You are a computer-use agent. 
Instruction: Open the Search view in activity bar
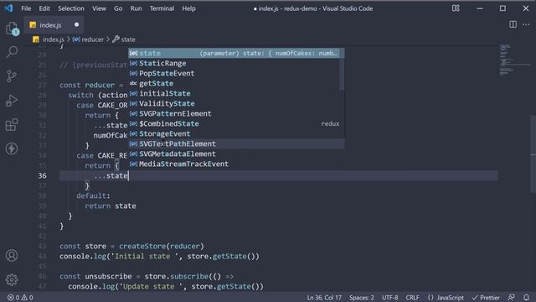point(12,52)
